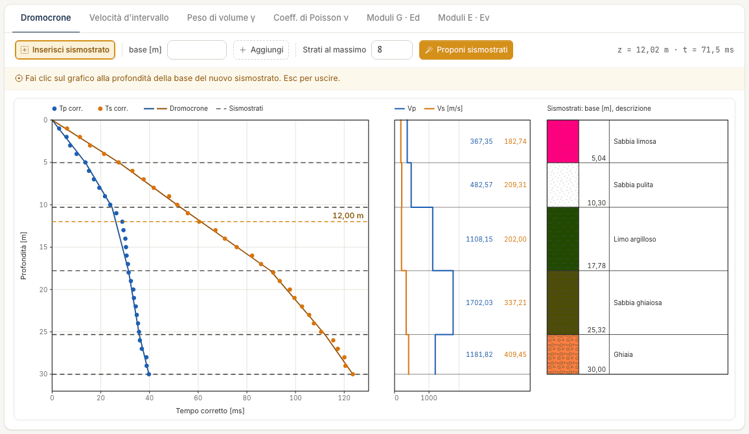Viewport: 749px width, 434px height.
Task: Toggle Tp corr. legend entry
Action: (x=67, y=108)
